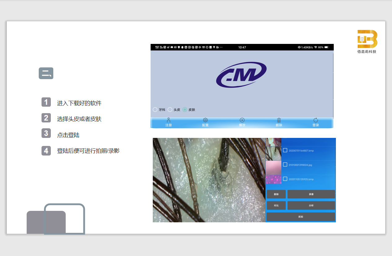
Task: Open the purple dotted thumbnail beside 20201105135925.bmp
Action: [x=273, y=180]
